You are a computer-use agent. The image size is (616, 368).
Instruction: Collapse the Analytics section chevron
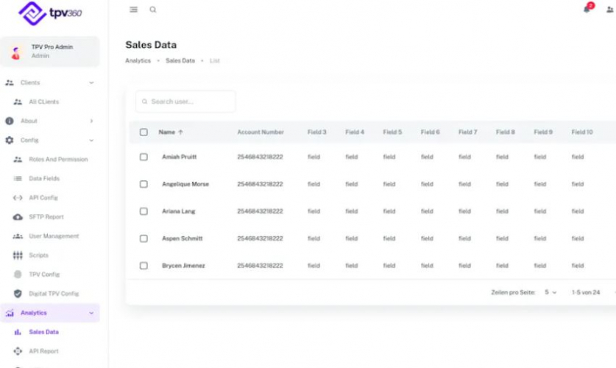click(91, 313)
